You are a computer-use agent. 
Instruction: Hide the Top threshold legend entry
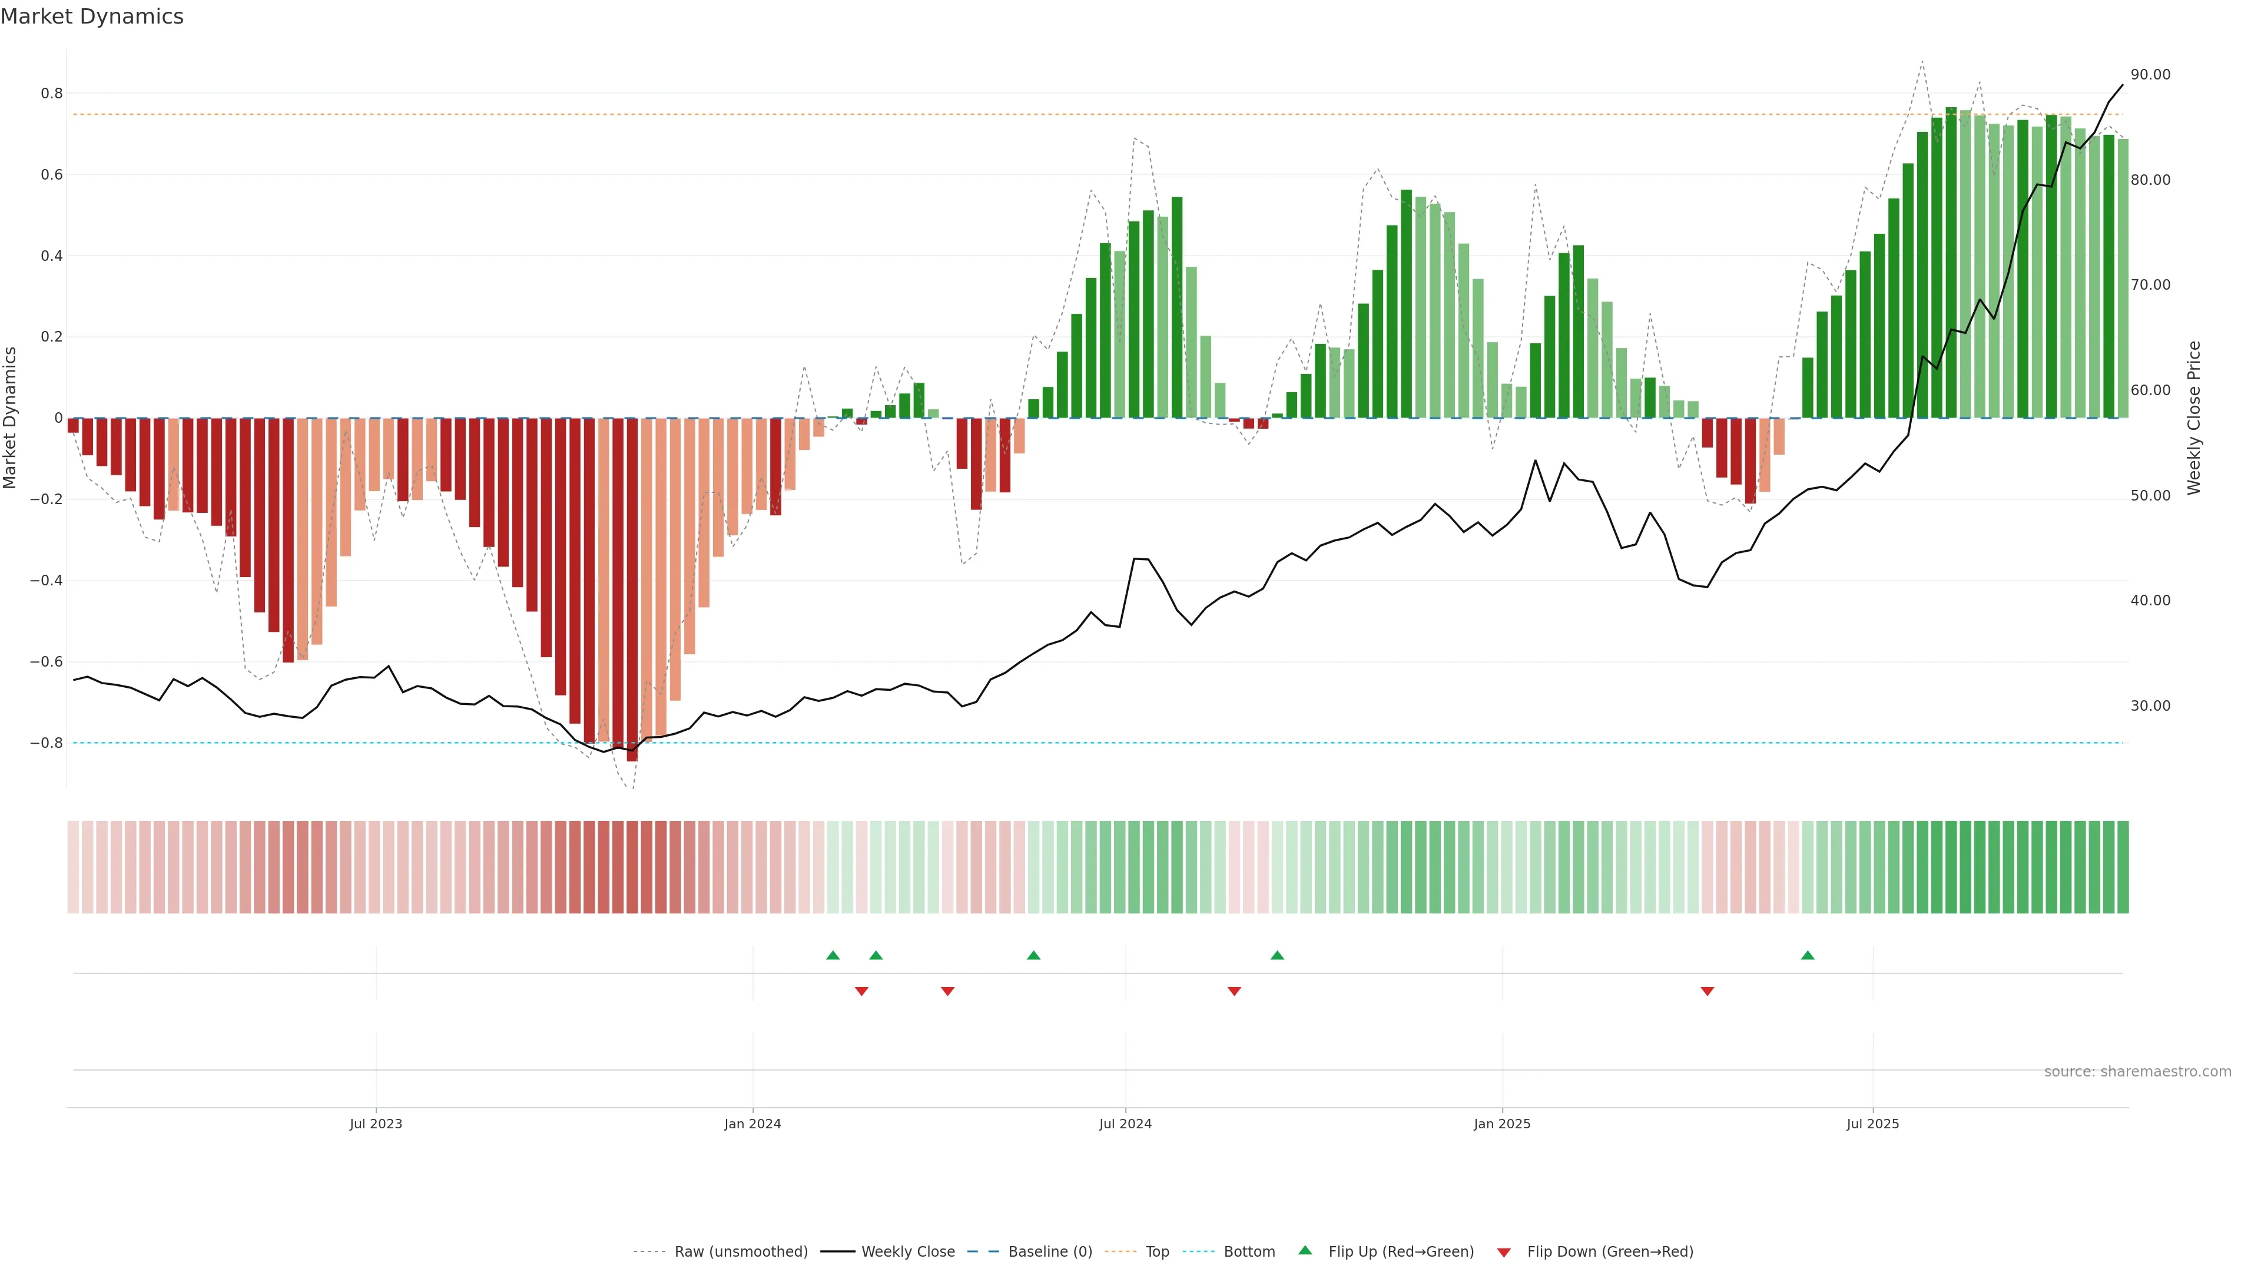pos(1157,1252)
